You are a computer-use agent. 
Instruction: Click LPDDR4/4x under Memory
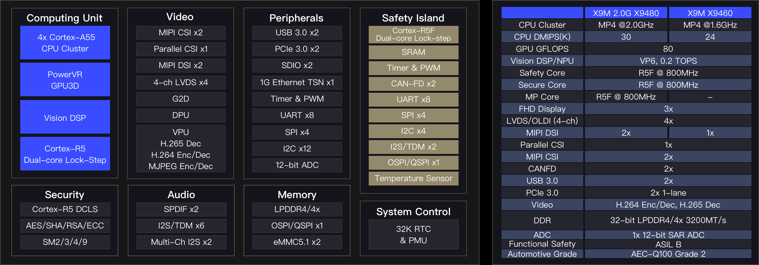(x=297, y=209)
